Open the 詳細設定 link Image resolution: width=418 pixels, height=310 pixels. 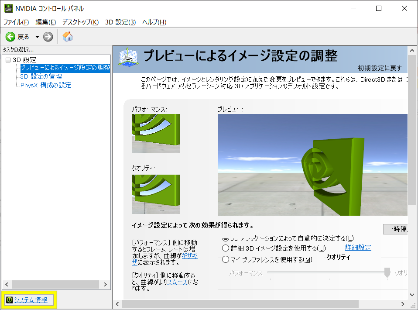click(358, 248)
